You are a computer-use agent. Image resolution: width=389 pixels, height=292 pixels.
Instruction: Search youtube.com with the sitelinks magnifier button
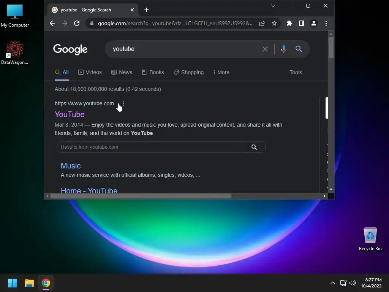pos(254,147)
